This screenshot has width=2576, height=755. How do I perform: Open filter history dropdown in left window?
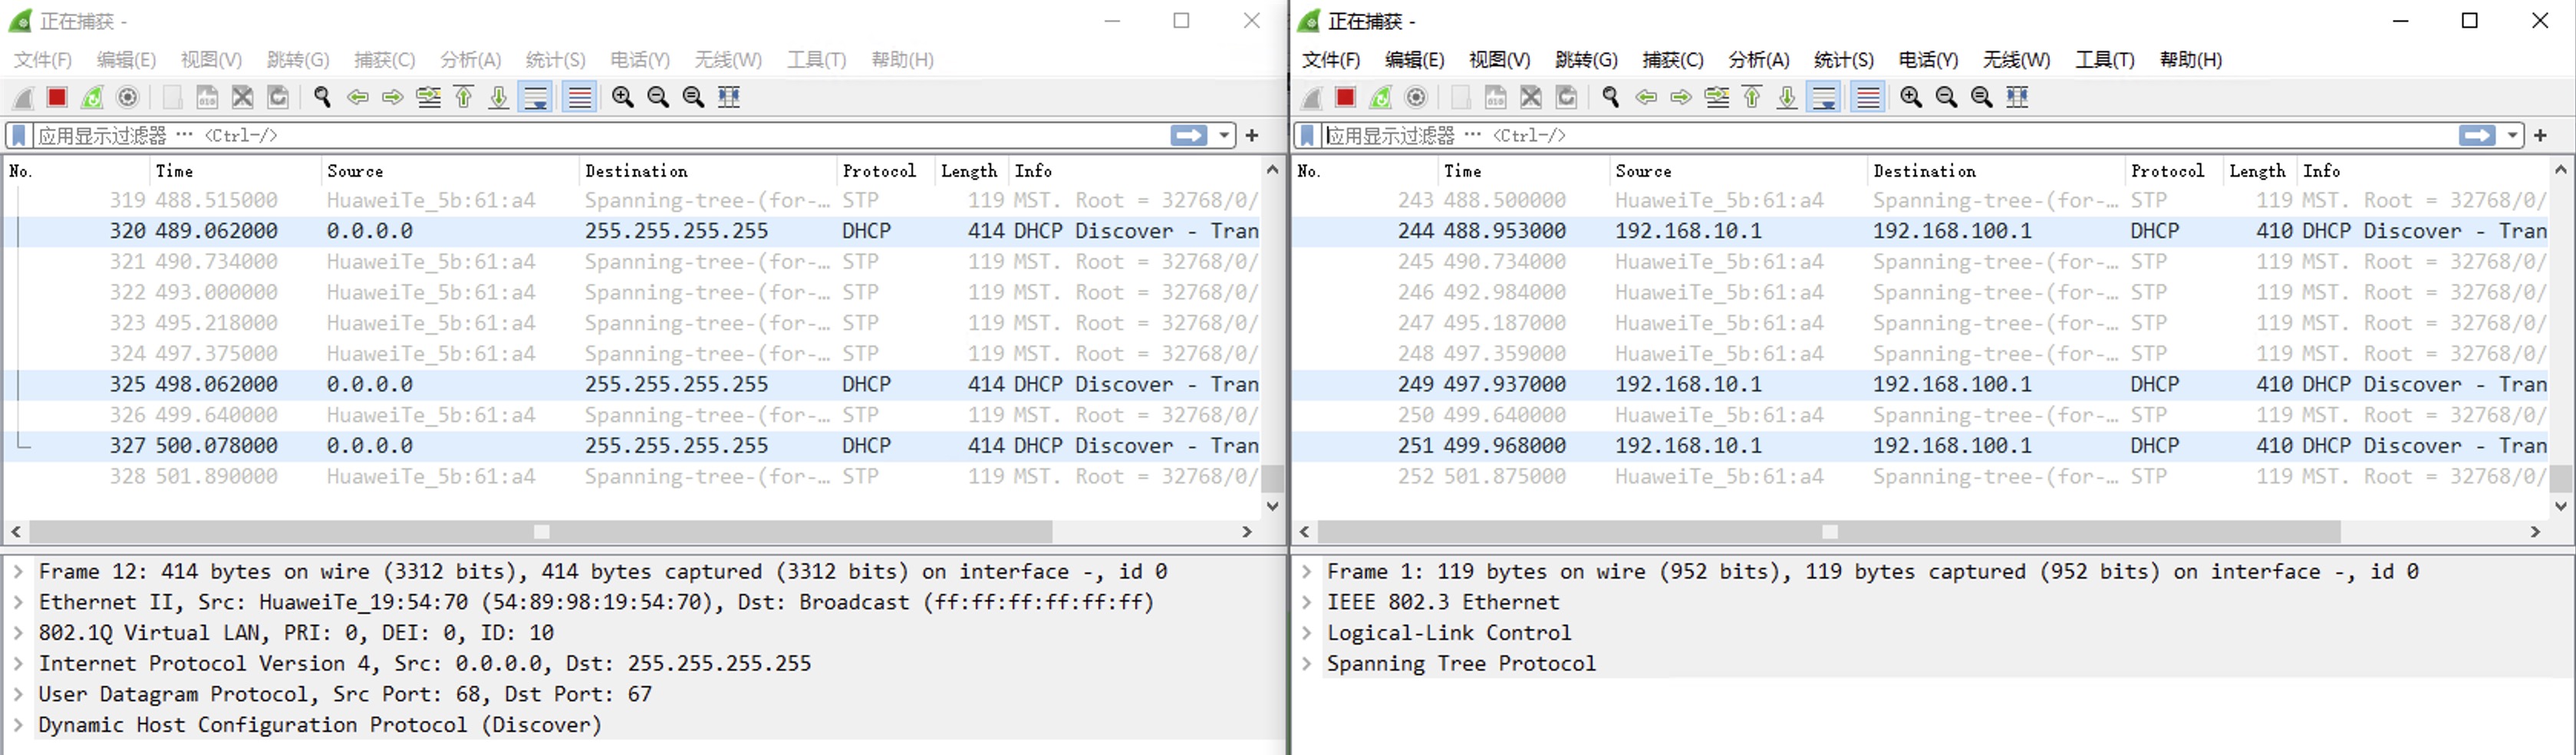[1224, 135]
